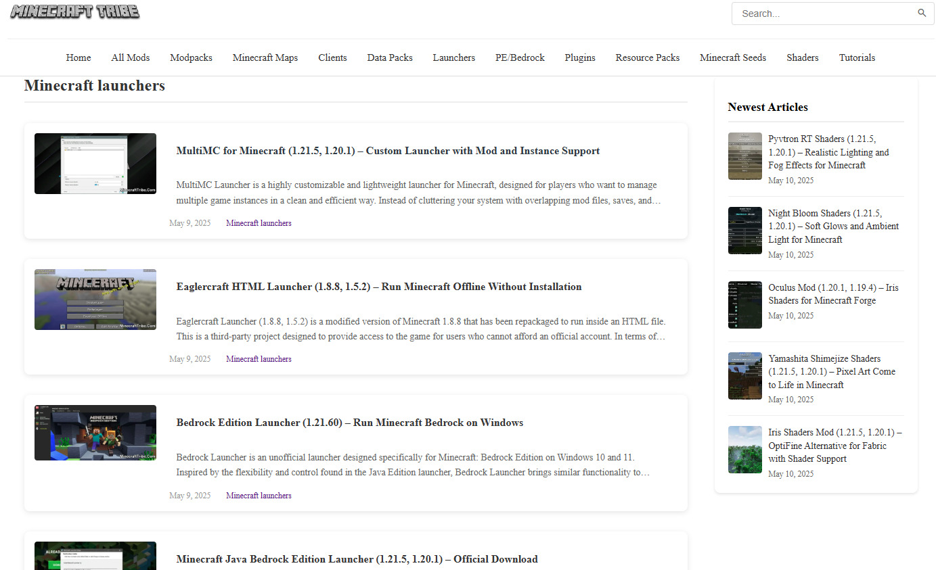This screenshot has width=936, height=570.
Task: Open Night Bloom Shaders sidebar article
Action: (834, 227)
